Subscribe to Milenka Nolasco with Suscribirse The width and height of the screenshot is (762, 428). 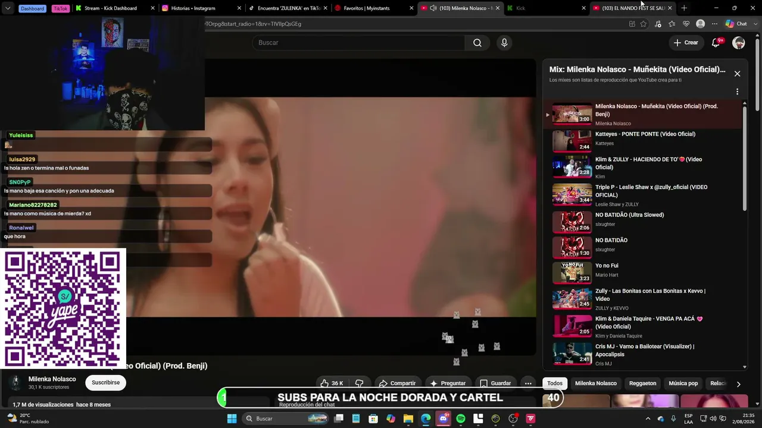pyautogui.click(x=105, y=383)
